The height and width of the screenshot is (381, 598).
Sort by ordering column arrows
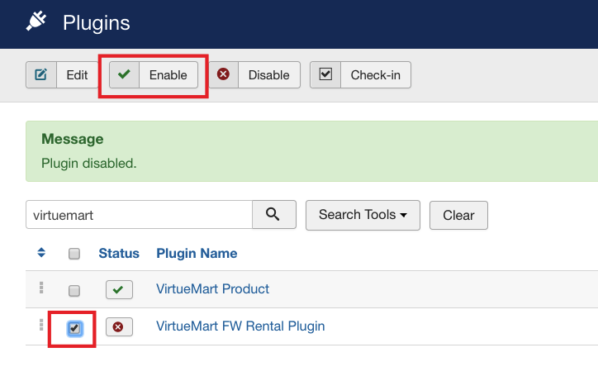click(41, 253)
